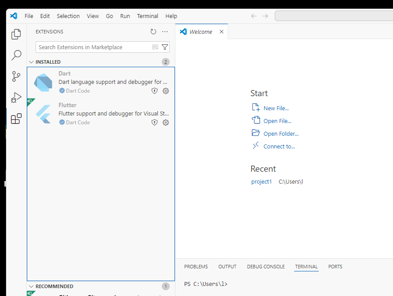Click the Flutter support and debugger description

click(113, 113)
